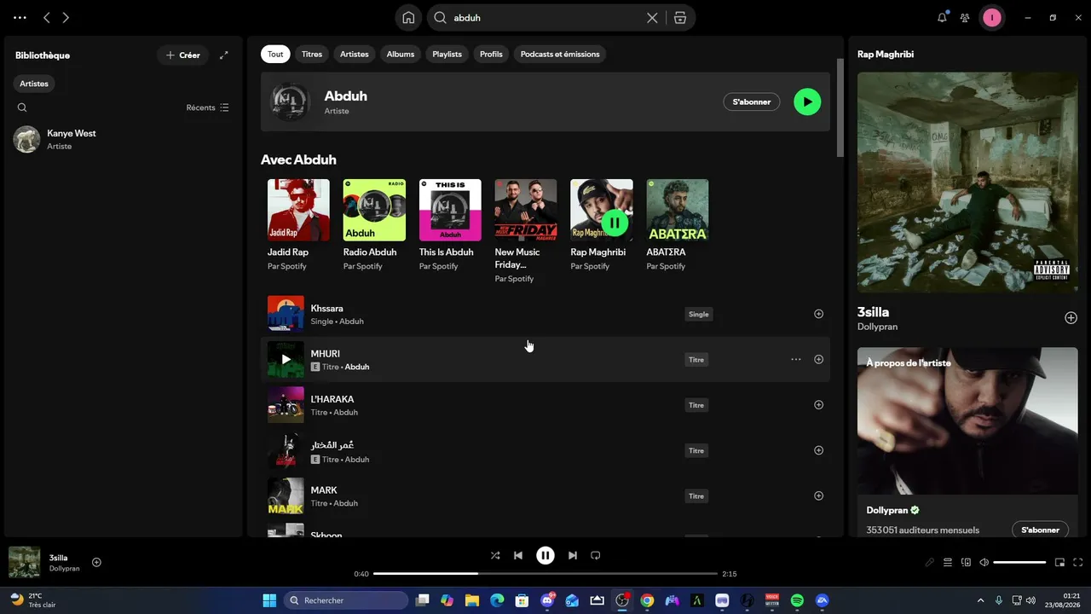
Task: Mute the volume with the speaker icon
Action: [984, 562]
